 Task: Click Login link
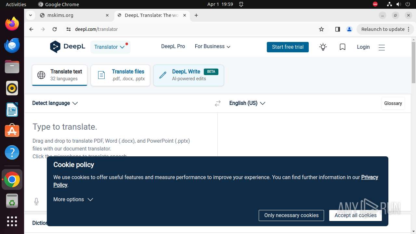(x=363, y=47)
